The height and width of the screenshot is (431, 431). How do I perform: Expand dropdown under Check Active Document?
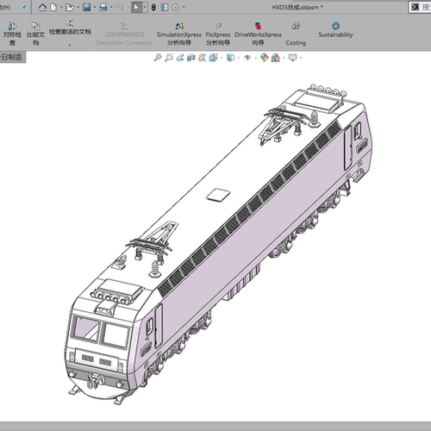[x=70, y=45]
